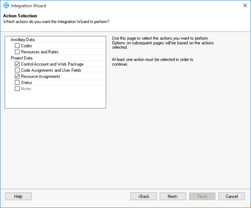This screenshot has width=251, height=208.
Task: Toggle the Notes checkbox
Action: click(17, 89)
